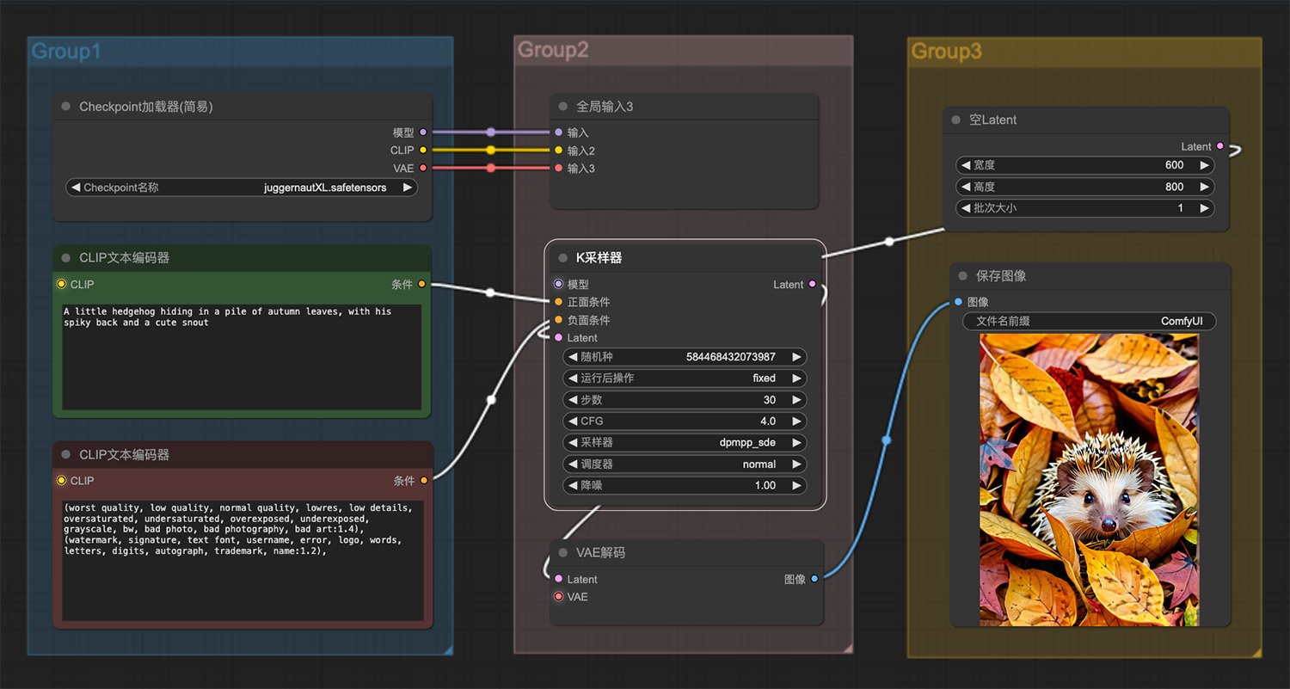1290x689 pixels.
Task: Open the 调度器 normal combo
Action: [x=685, y=464]
